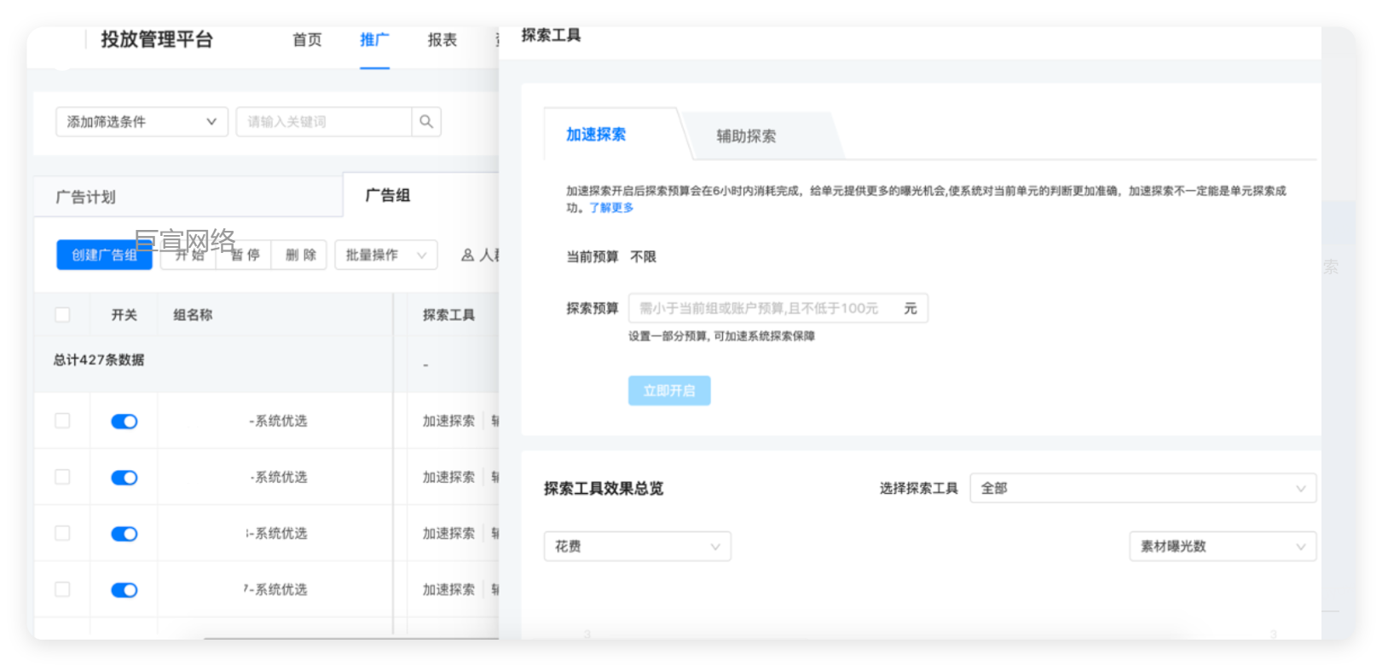Click the 探索预算 amount input field
Screen dimensions: 1382x666
pyautogui.click(x=778, y=308)
